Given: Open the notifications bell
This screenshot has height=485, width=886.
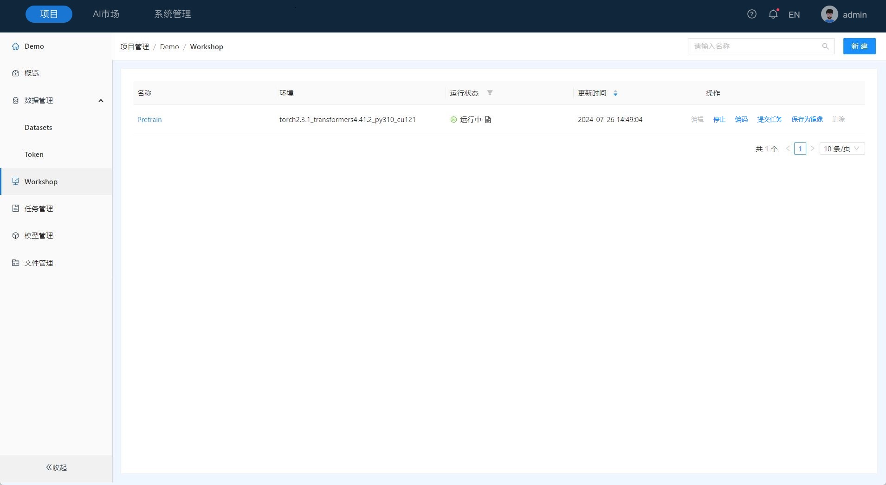Looking at the screenshot, I should point(773,14).
